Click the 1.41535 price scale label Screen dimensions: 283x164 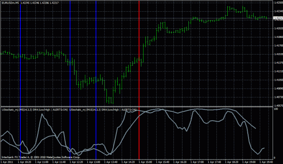point(278,54)
